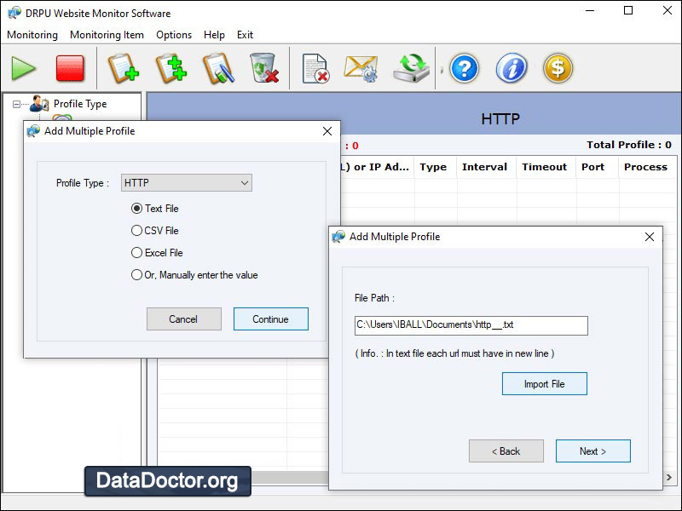682x511 pixels.
Task: Open the Monitoring menu
Action: [32, 35]
